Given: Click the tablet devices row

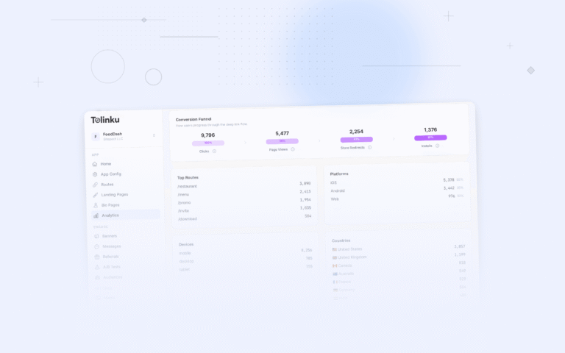Looking at the screenshot, I should [246, 268].
